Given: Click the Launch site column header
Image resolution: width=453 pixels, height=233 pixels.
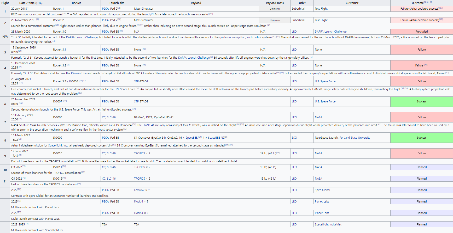Looking at the screenshot, I should point(117,3).
